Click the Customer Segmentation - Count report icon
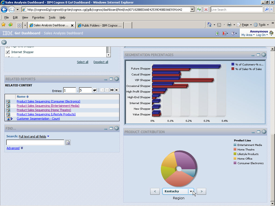Image resolution: width=275 pixels, height=206 pixels. pyautogui.click(x=9, y=119)
